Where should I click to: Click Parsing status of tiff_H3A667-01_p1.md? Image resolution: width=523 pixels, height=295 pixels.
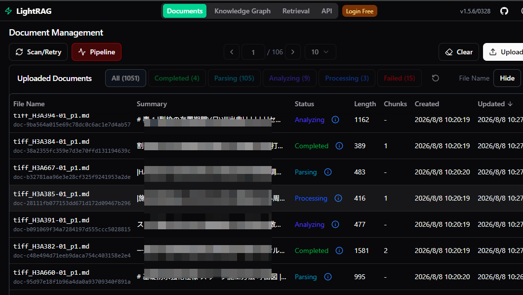306,172
